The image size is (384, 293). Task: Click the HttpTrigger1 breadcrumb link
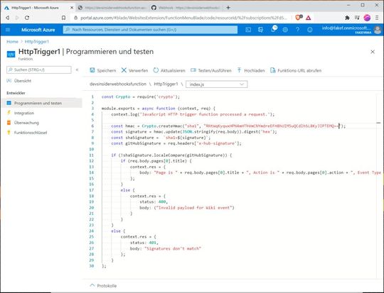(37, 42)
